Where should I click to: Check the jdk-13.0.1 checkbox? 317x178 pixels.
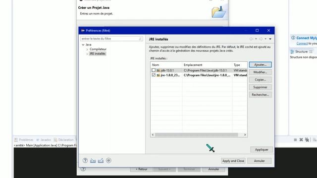click(154, 70)
